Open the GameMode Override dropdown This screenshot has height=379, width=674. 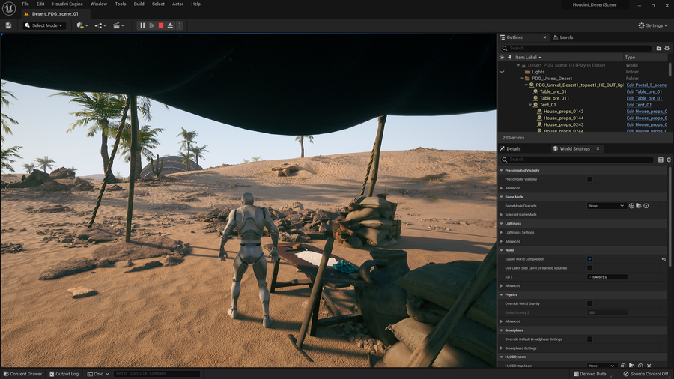pos(606,206)
